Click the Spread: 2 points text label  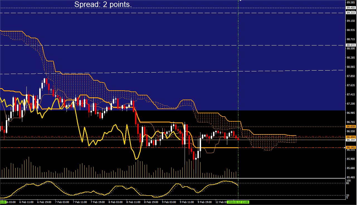point(103,4)
